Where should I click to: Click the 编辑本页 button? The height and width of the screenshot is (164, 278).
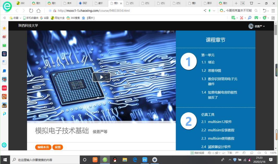pos(43,147)
